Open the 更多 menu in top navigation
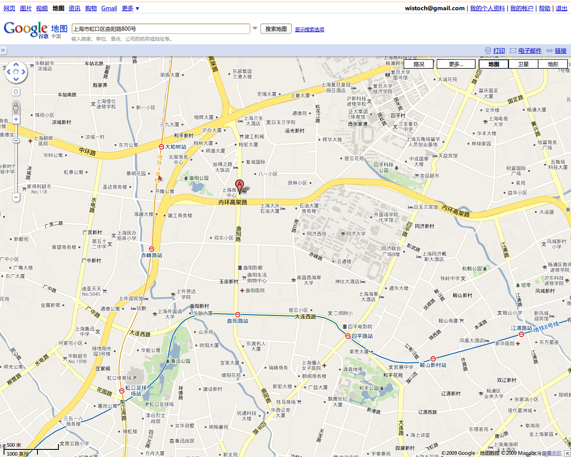571x457 pixels. pyautogui.click(x=131, y=8)
